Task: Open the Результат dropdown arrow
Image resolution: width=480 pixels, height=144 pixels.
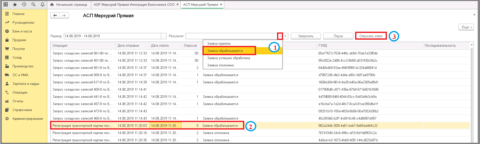Action: coord(280,36)
